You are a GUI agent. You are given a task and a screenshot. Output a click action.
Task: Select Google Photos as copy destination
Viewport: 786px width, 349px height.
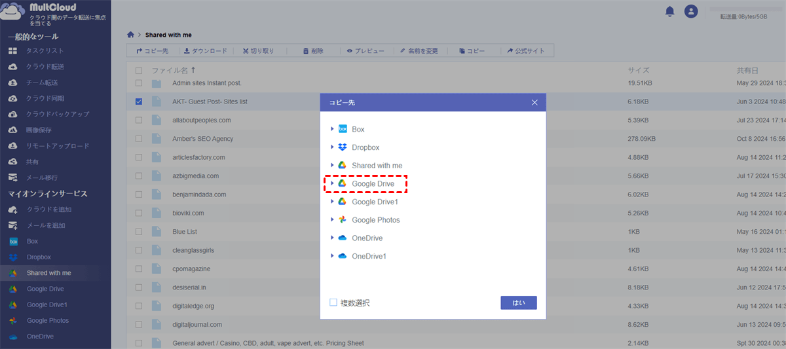(x=375, y=220)
